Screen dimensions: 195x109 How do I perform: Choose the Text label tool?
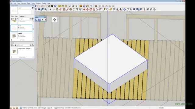point(114,9)
